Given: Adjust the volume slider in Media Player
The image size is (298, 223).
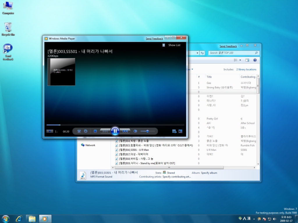Looking at the screenshot, I should point(148,131).
